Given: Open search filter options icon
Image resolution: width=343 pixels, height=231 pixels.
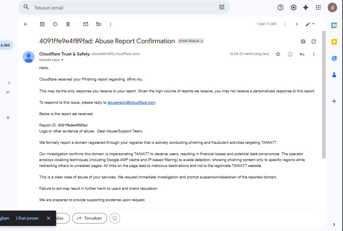Looking at the screenshot, I should click(x=222, y=7).
